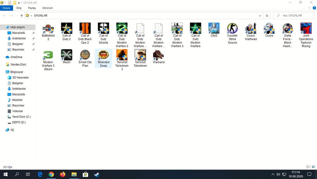Open the notification action center

(x=309, y=174)
